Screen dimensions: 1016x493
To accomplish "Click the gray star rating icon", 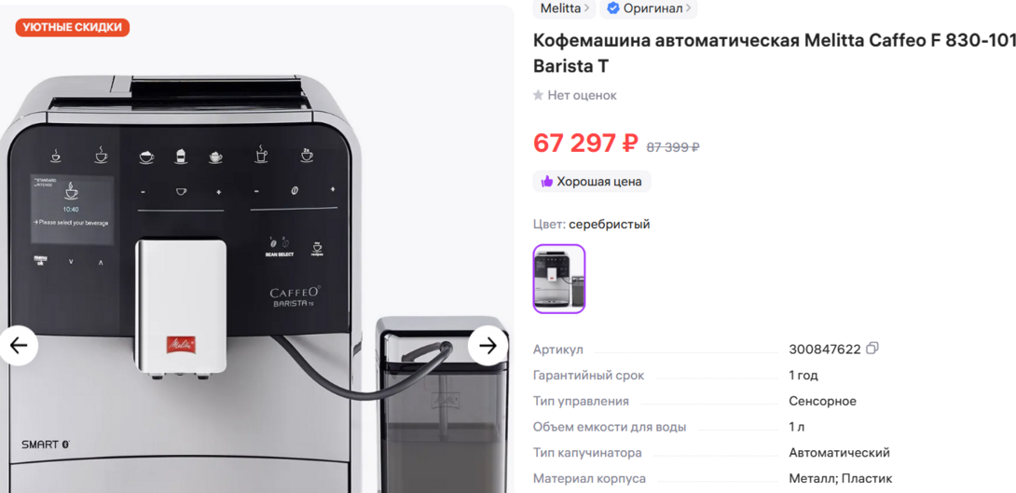I will pyautogui.click(x=538, y=95).
